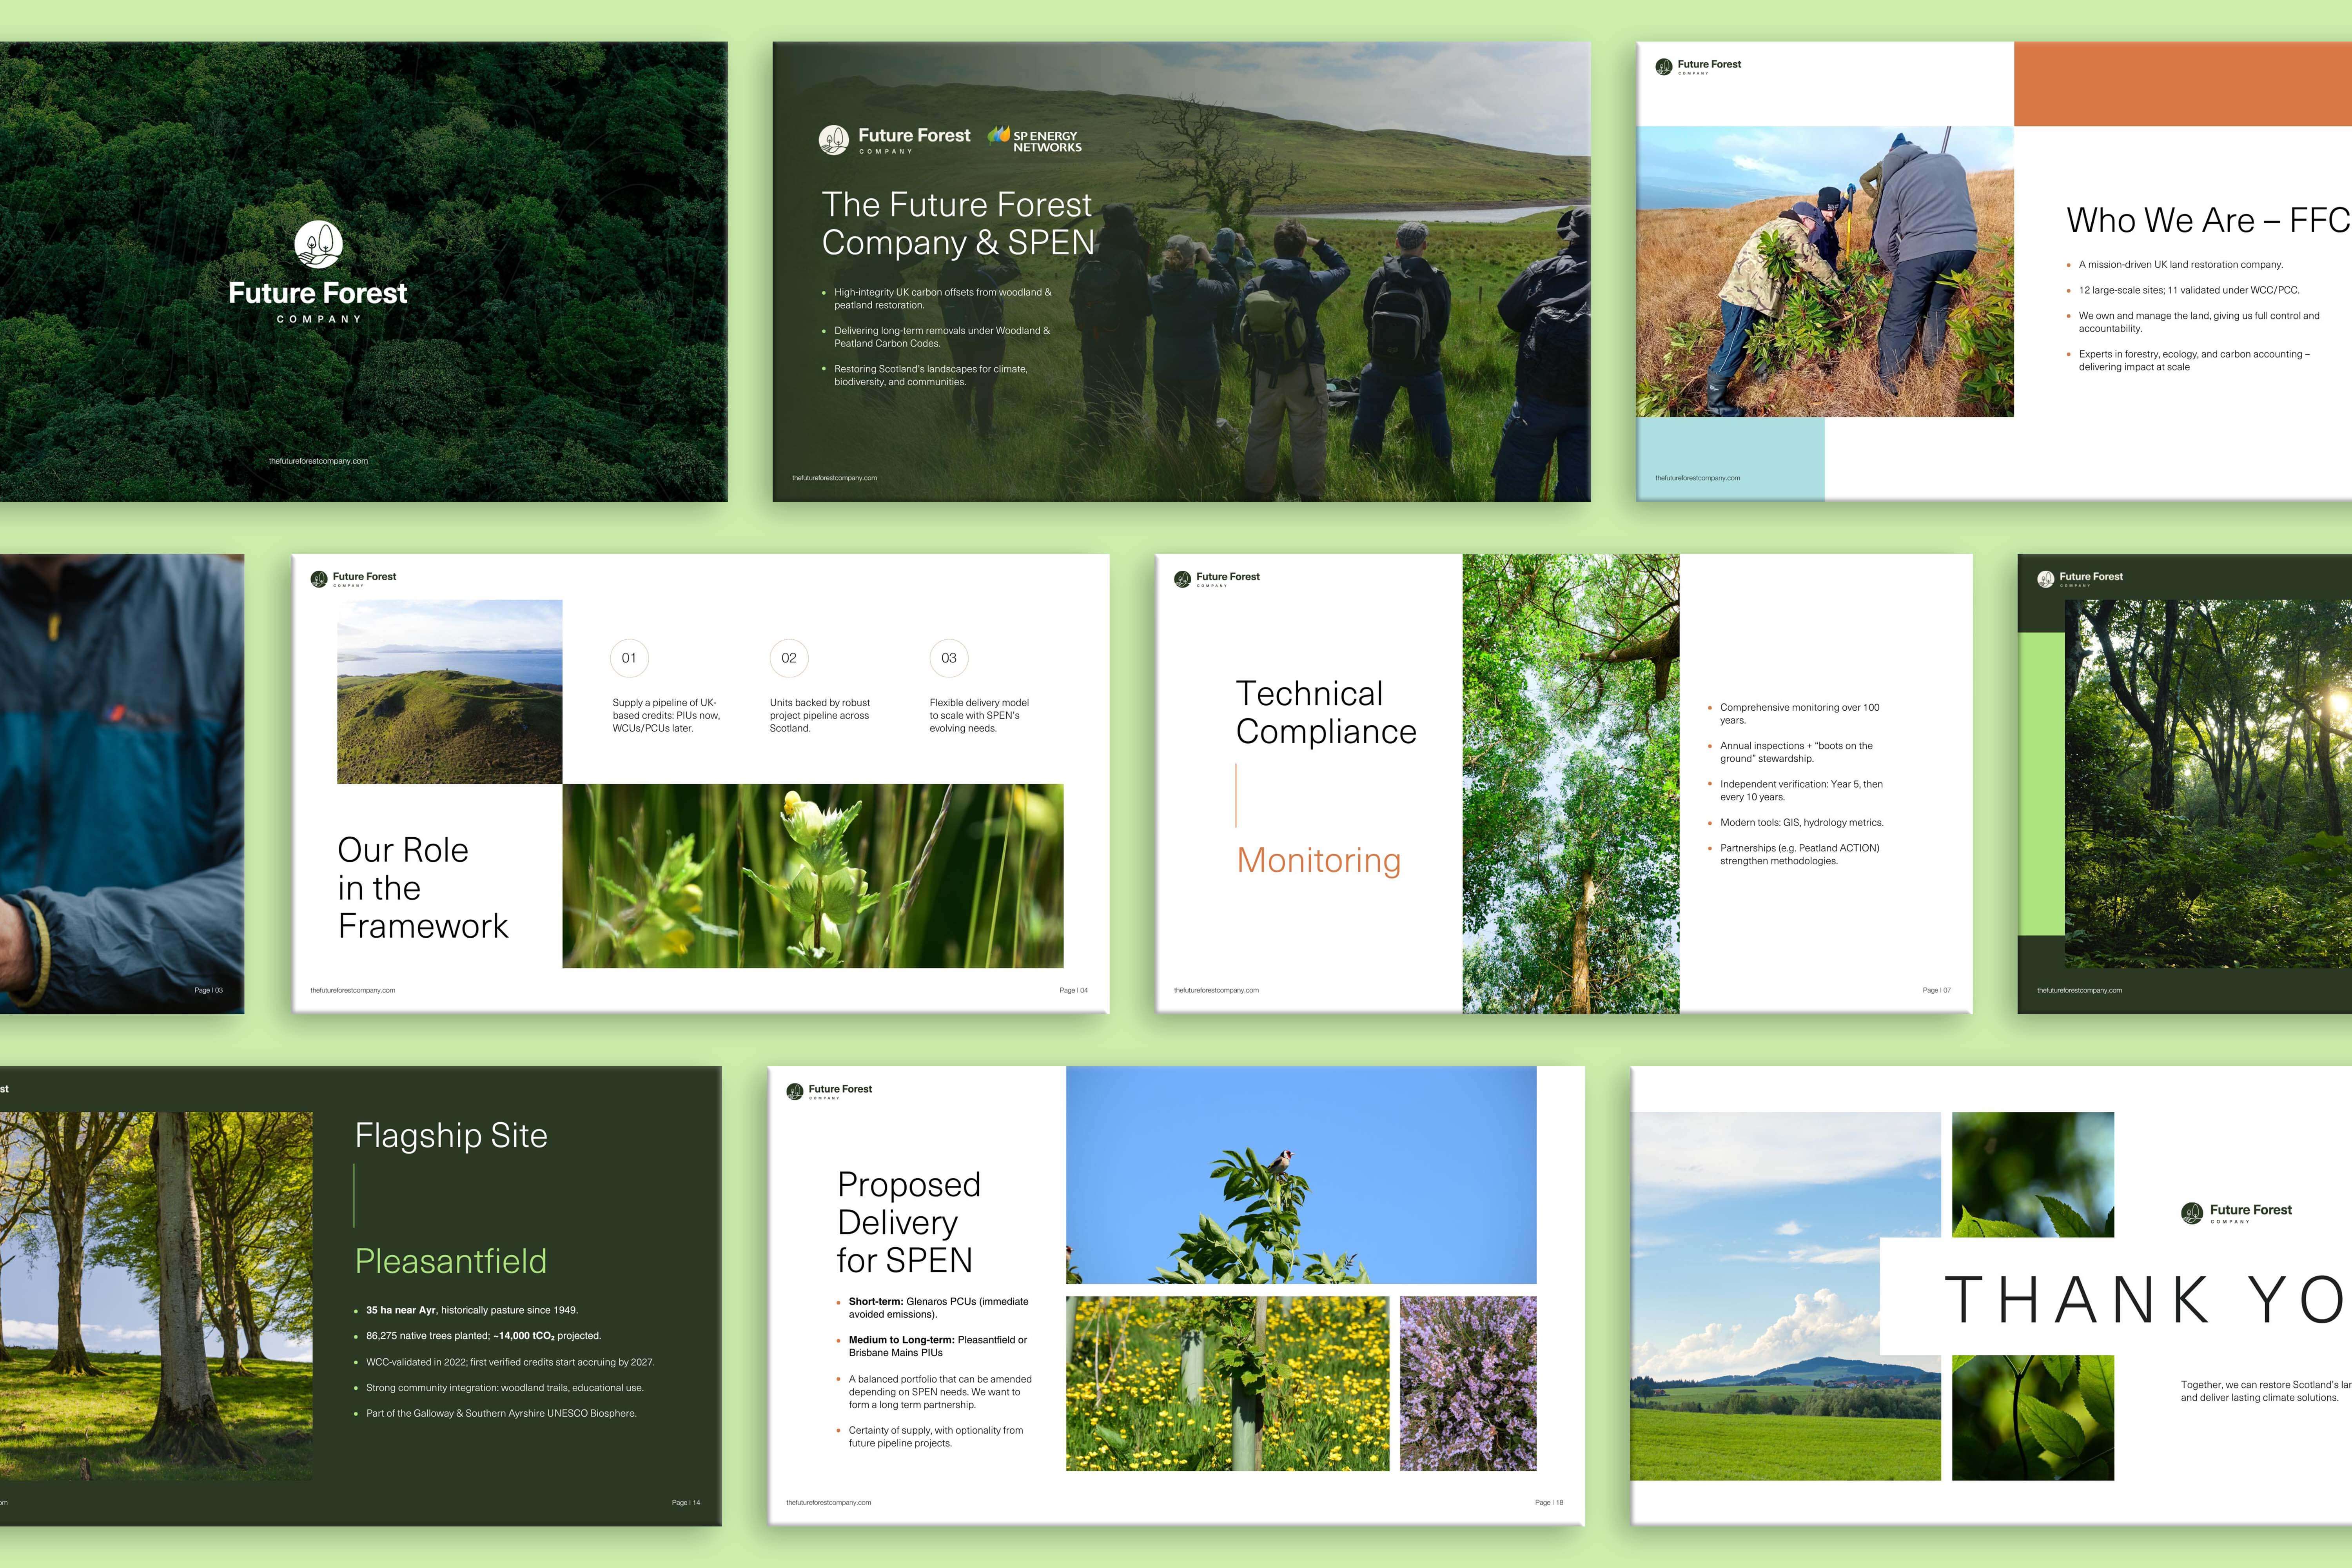
Task: Click website link on Our Role slide footer
Action: 353,990
